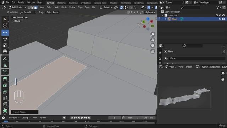This screenshot has width=227, height=128.
Task: Click the image editor pan hand icon
Action: (223, 79)
